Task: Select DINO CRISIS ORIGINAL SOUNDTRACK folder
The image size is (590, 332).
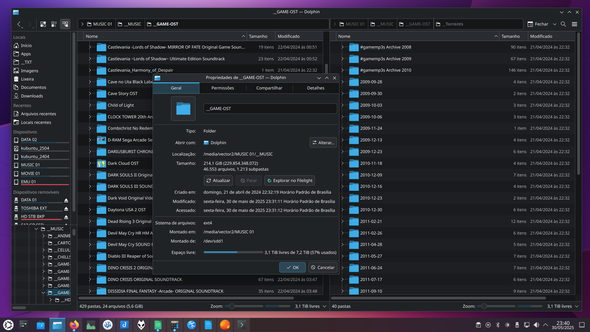Action: pyautogui.click(x=145, y=279)
